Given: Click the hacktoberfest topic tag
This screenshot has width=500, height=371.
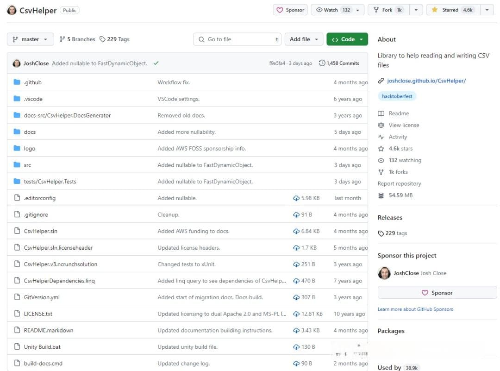Looking at the screenshot, I should coord(397,96).
